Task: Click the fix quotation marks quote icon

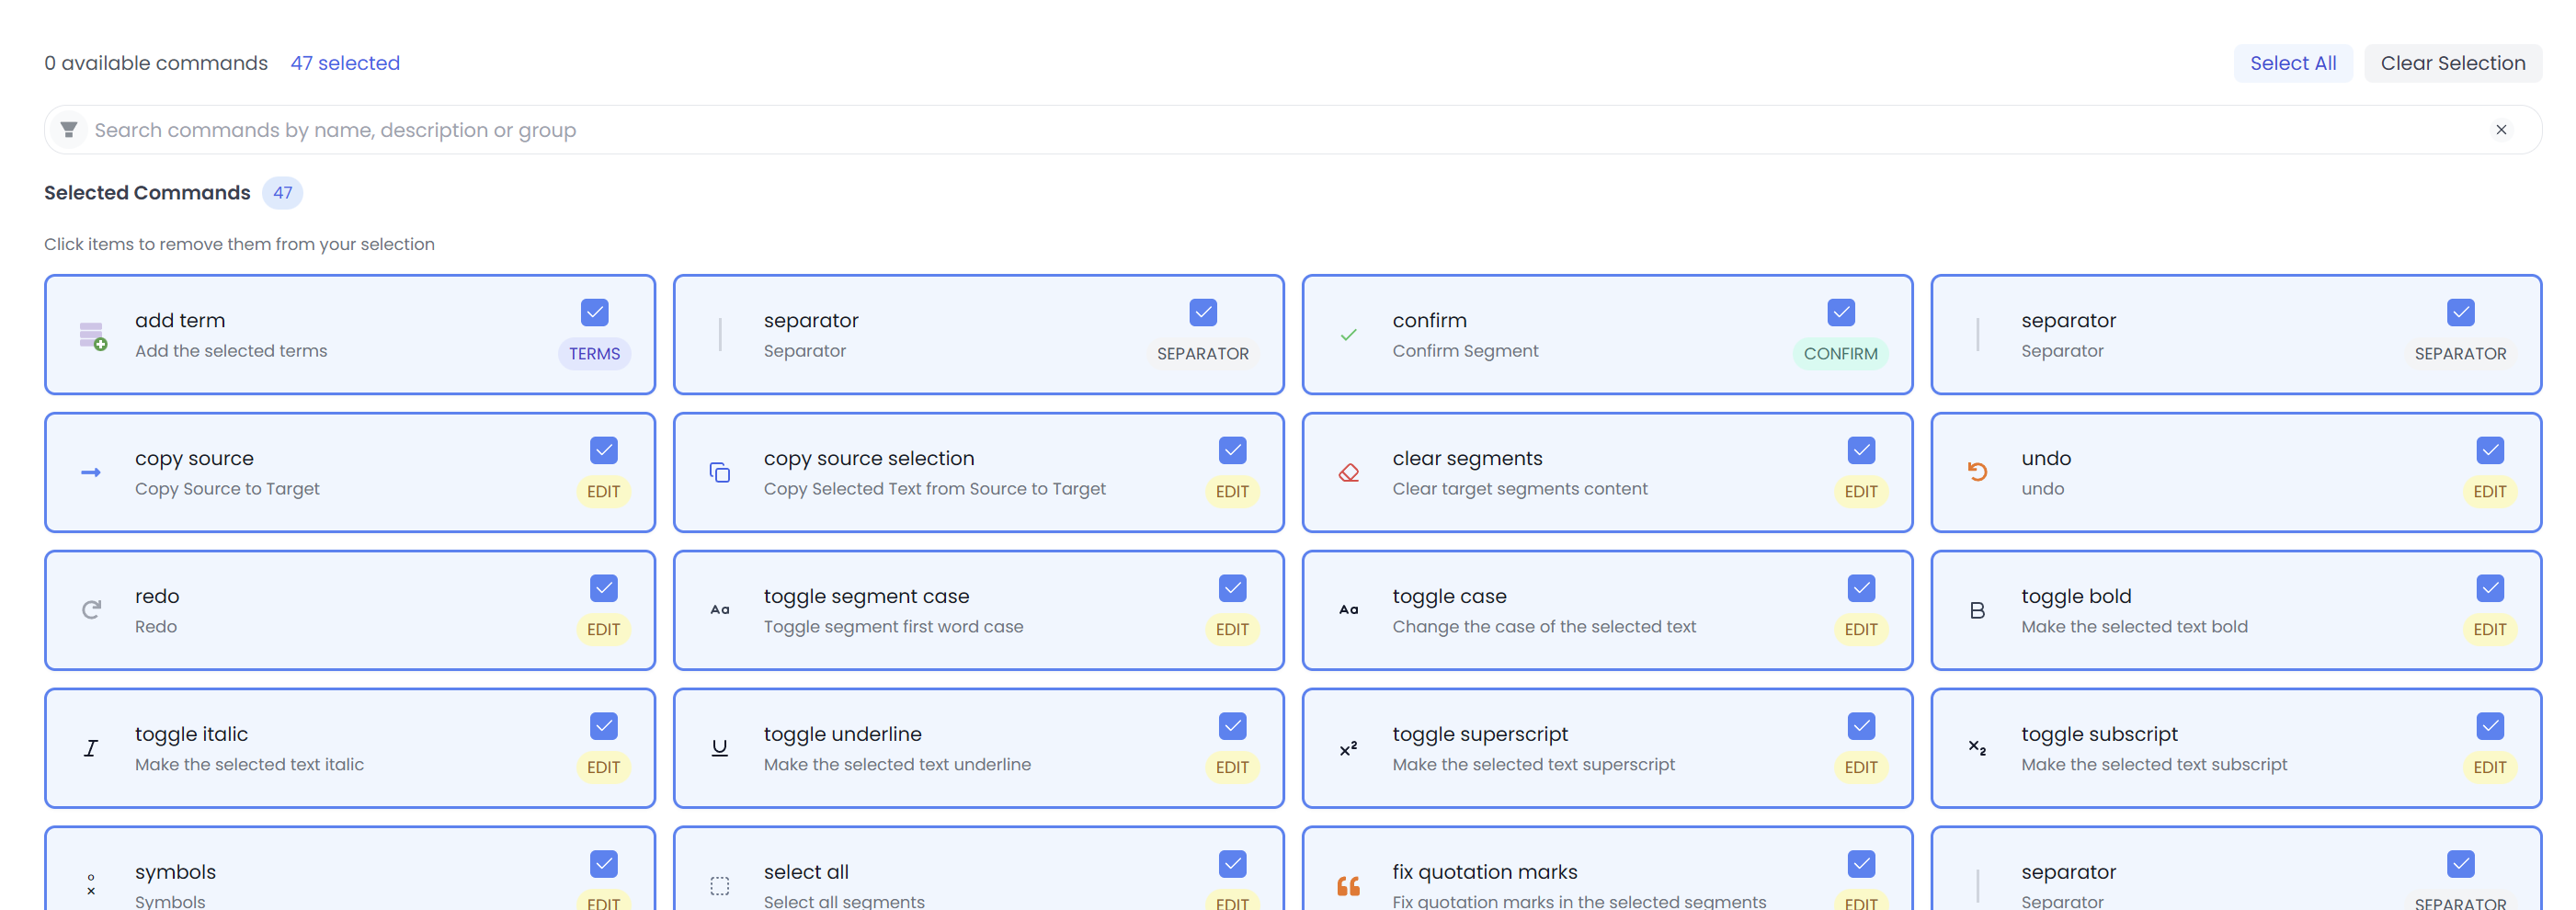Action: pyautogui.click(x=1349, y=886)
